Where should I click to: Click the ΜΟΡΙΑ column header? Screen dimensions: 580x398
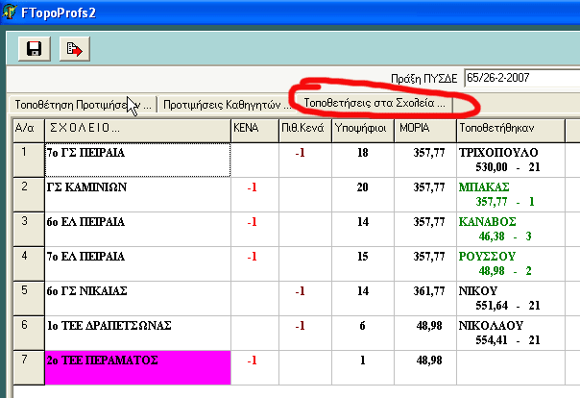point(423,127)
